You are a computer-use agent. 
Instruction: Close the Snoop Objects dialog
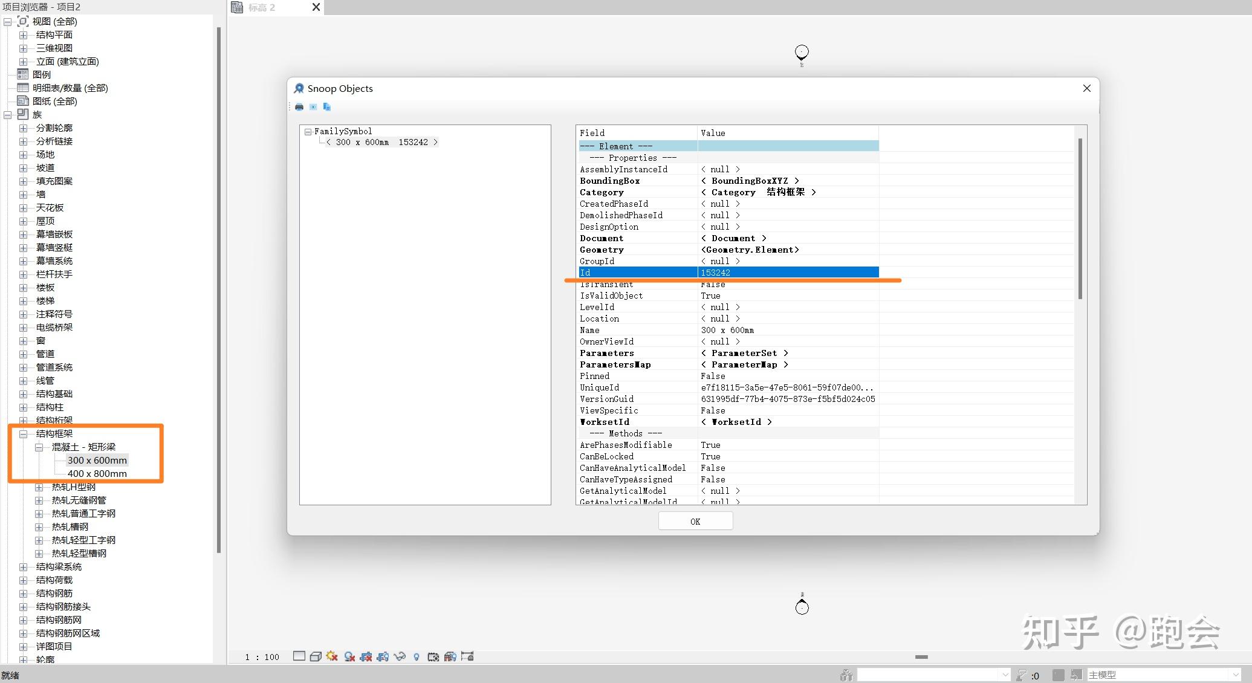(x=1086, y=88)
